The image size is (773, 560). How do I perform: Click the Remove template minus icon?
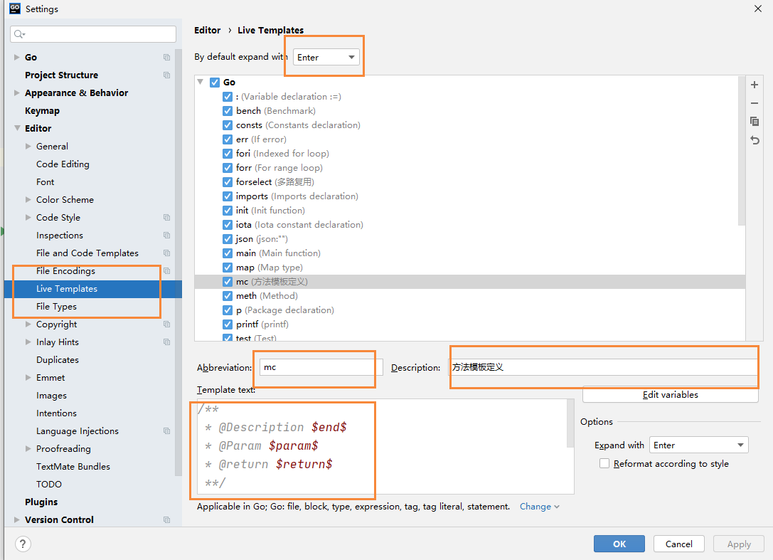755,103
